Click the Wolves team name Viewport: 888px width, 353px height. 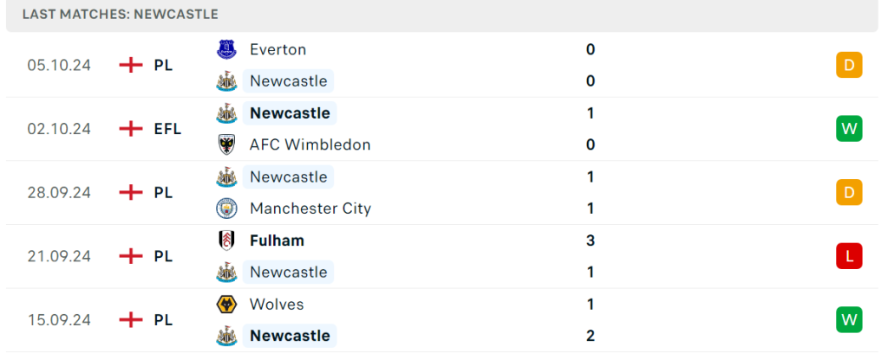(277, 305)
